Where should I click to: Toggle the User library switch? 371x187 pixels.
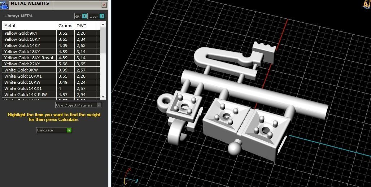(97, 16)
